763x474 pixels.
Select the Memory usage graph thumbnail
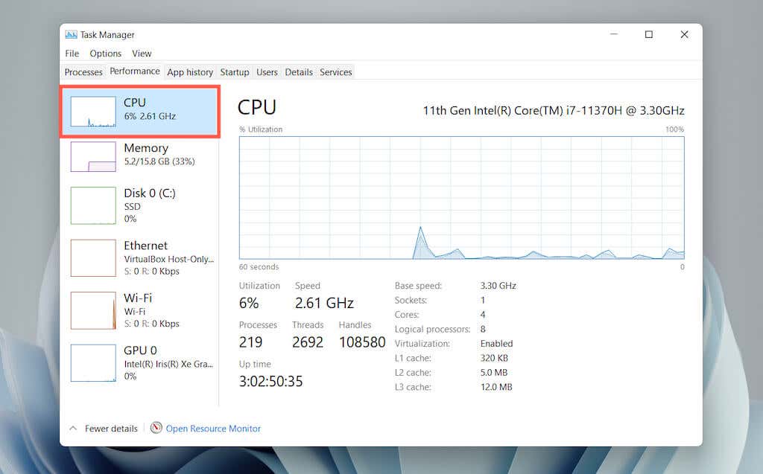[x=93, y=157]
